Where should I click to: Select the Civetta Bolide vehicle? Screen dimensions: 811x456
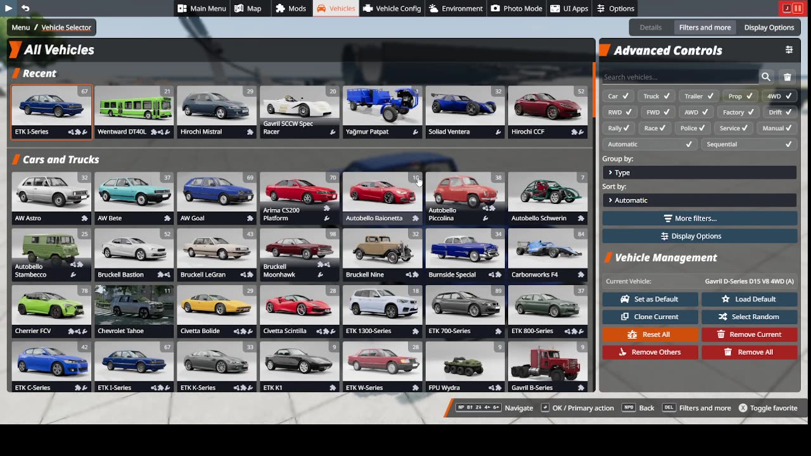[x=217, y=311]
